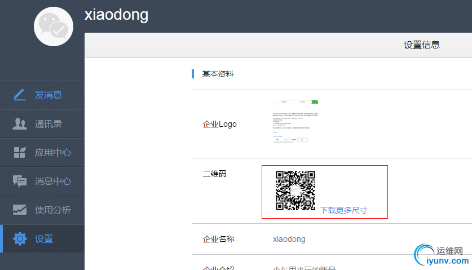This screenshot has width=472, height=270.
Task: Click the contacts icon beside 通讯录
Action: [x=20, y=123]
